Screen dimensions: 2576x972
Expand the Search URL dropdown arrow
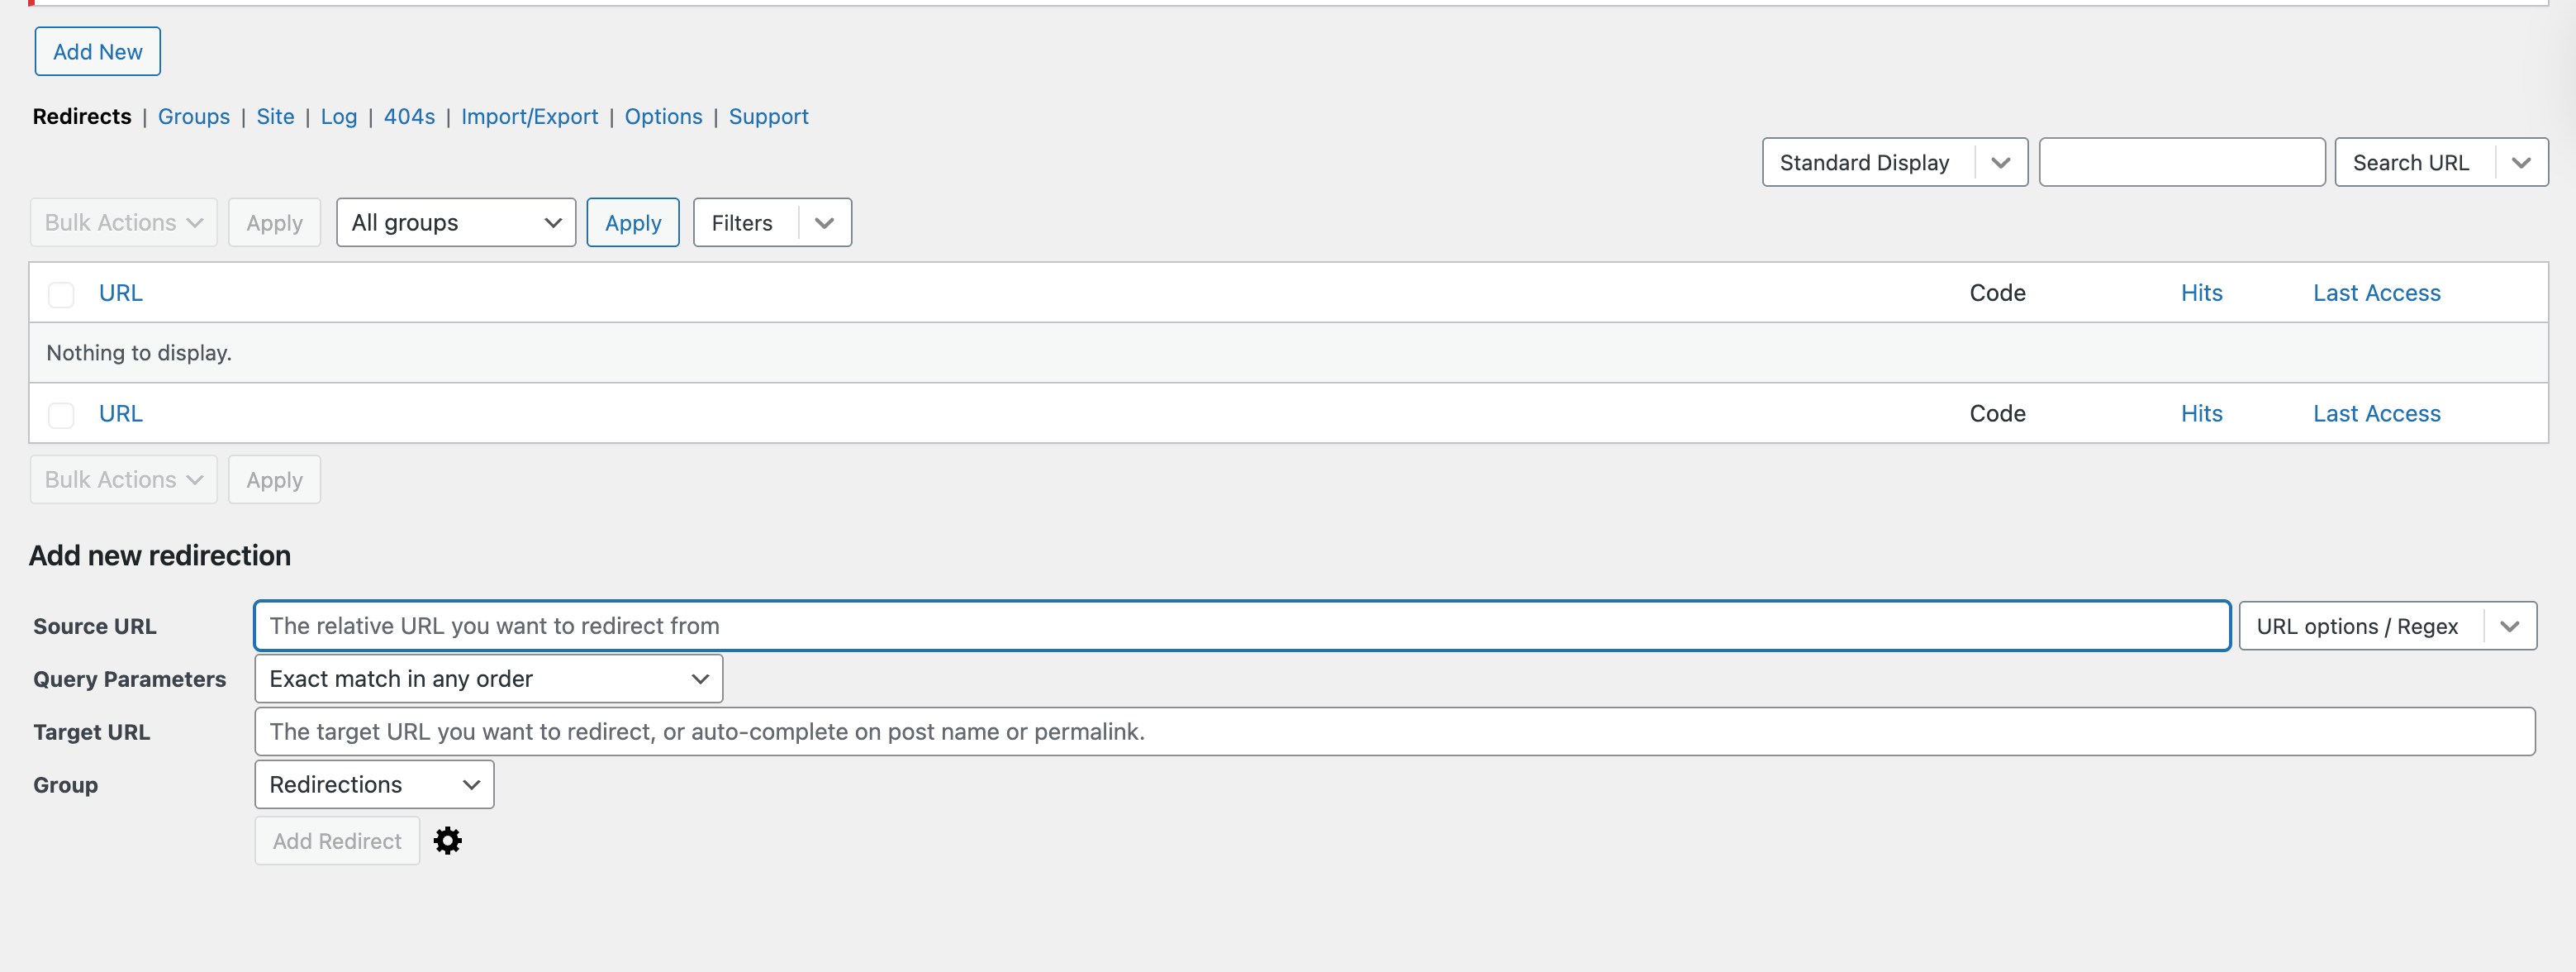[2520, 163]
